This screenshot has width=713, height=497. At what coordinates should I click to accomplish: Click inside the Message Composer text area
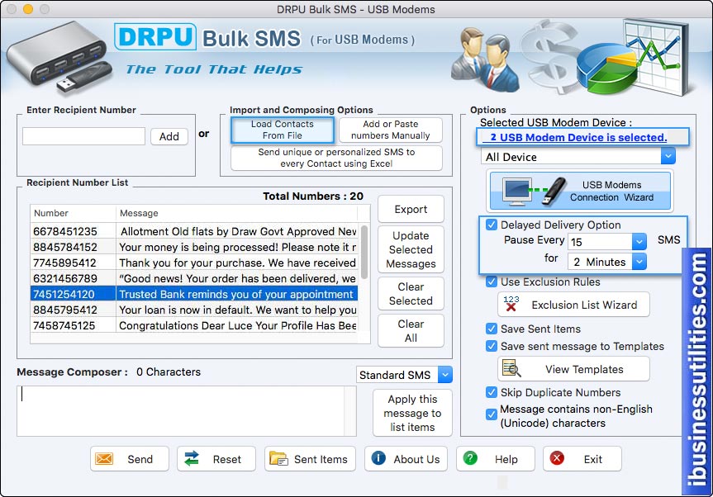point(181,411)
